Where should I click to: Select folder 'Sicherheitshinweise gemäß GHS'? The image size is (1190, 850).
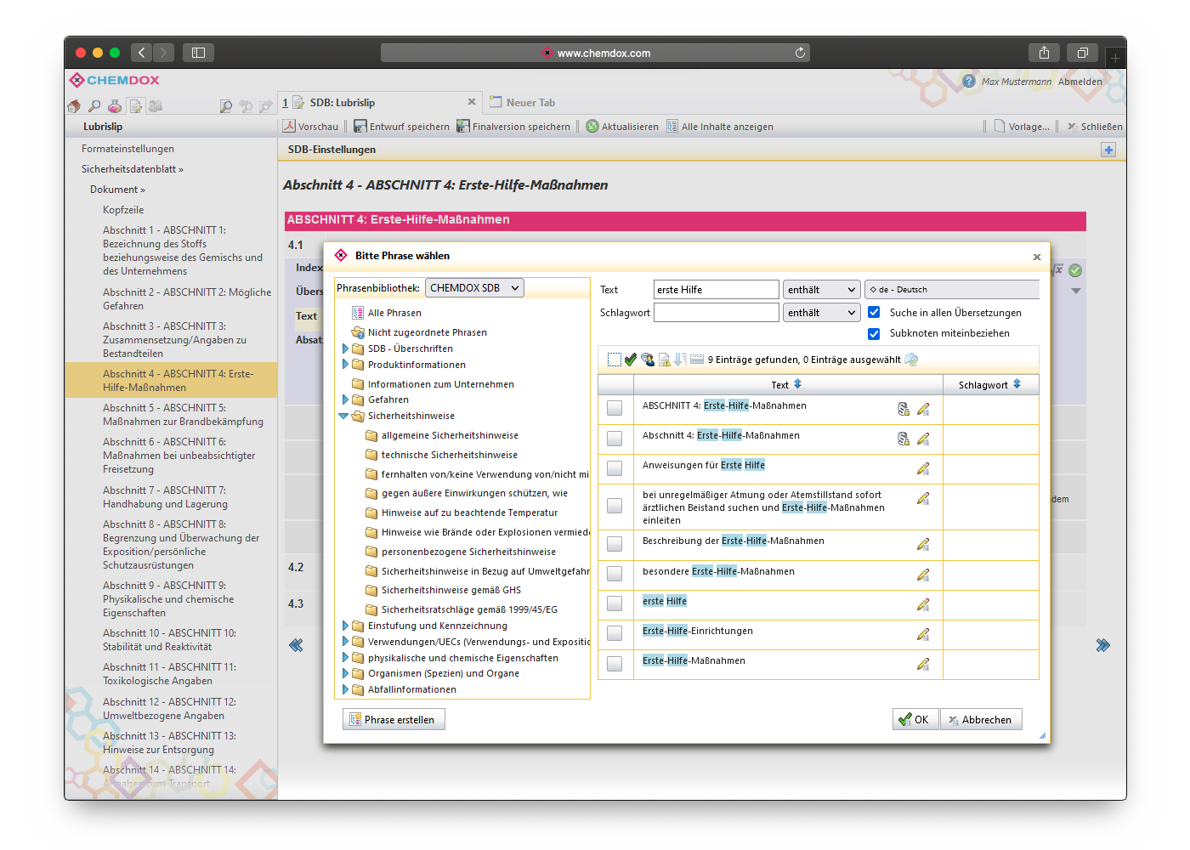click(451, 590)
